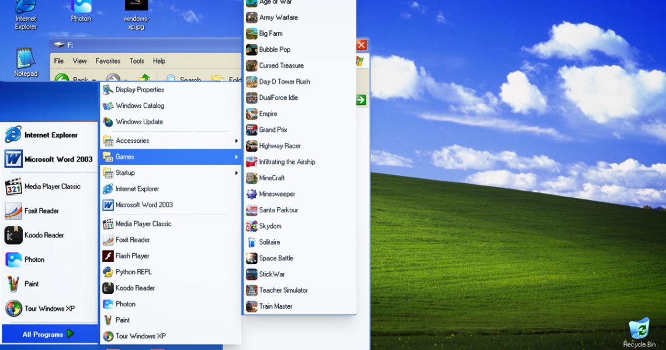Start Minesweeper game
Viewport: 666px width, 350px height.
point(300,194)
